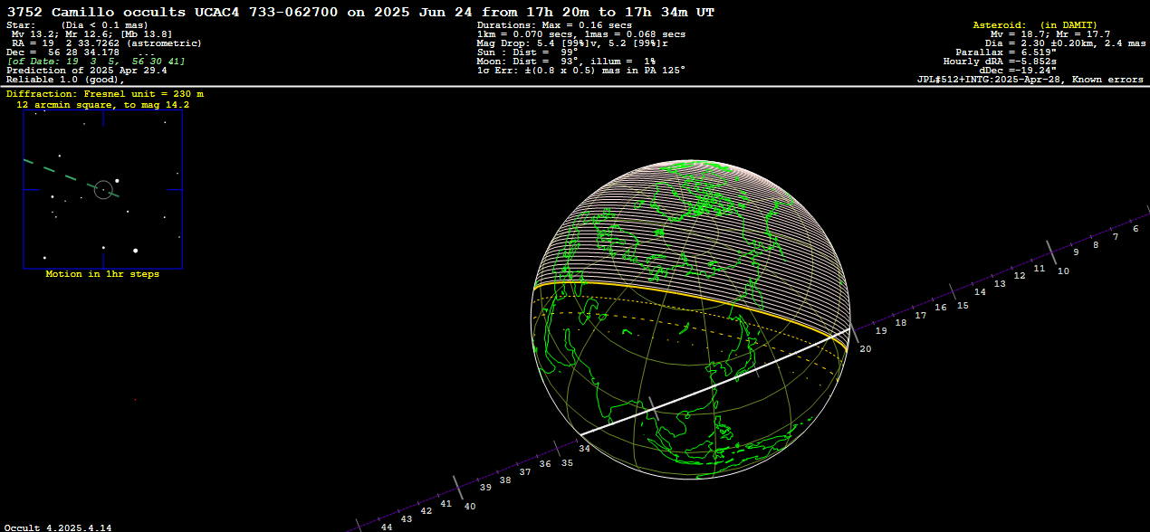Click the 'Asteroid: (in DAMIT)' heading
The width and height of the screenshot is (1150, 532).
click(1034, 25)
